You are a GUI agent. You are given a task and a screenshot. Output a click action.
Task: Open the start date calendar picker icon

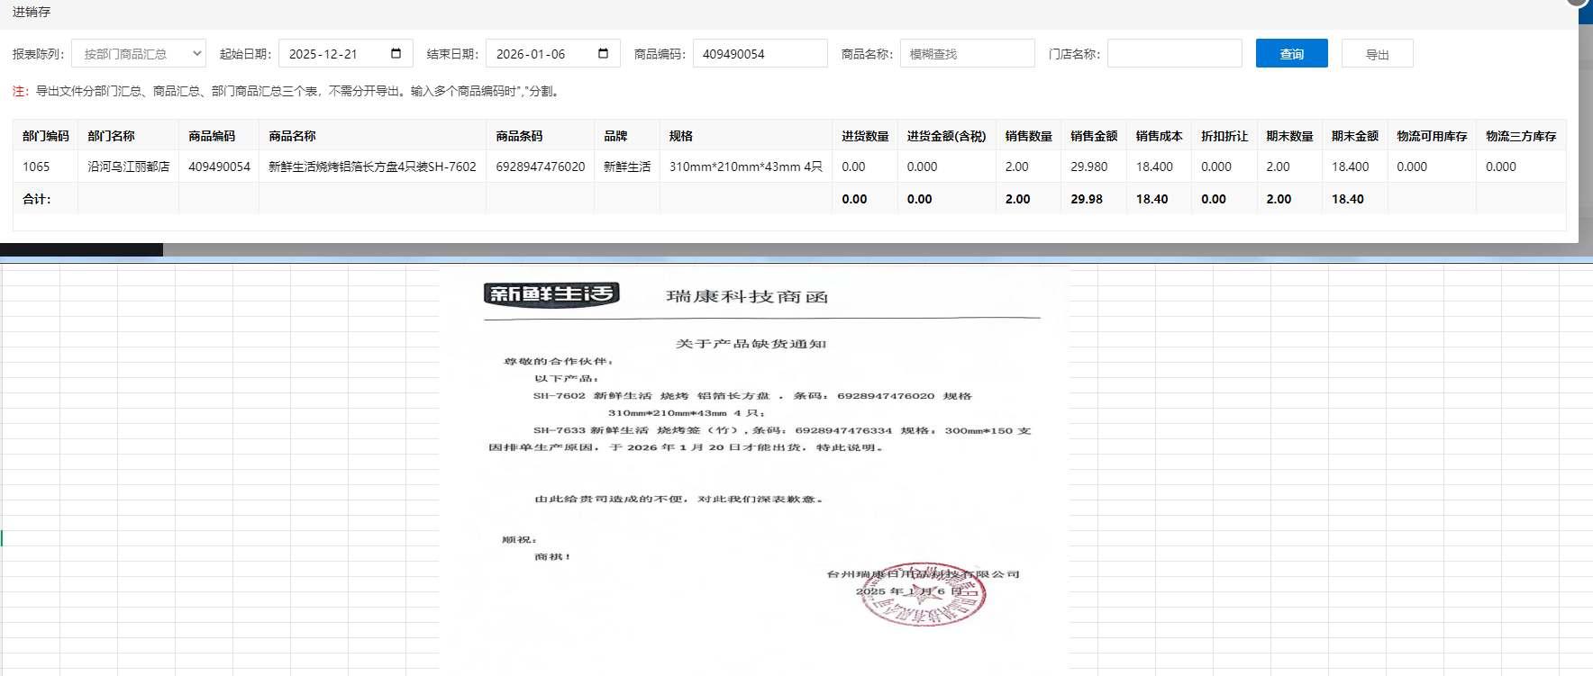[396, 53]
